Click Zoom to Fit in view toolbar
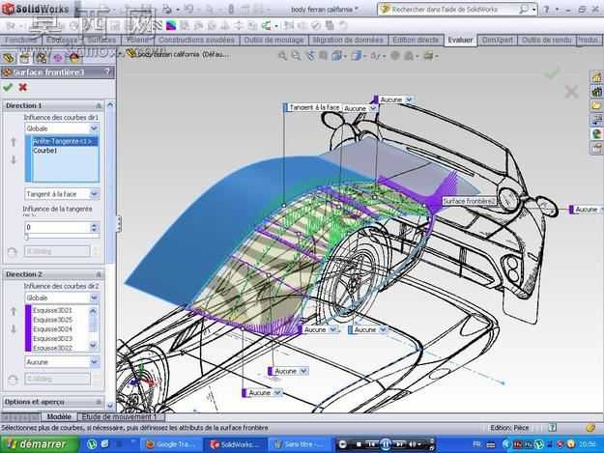 (x=283, y=56)
